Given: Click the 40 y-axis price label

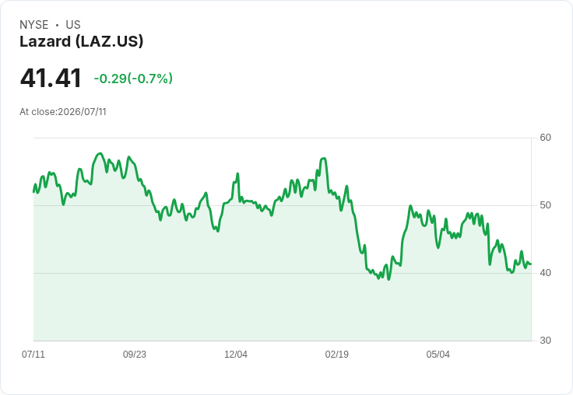Looking at the screenshot, I should tap(545, 273).
